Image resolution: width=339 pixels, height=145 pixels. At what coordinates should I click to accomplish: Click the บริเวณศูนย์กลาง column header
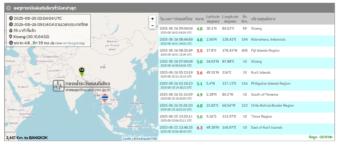[263, 19]
